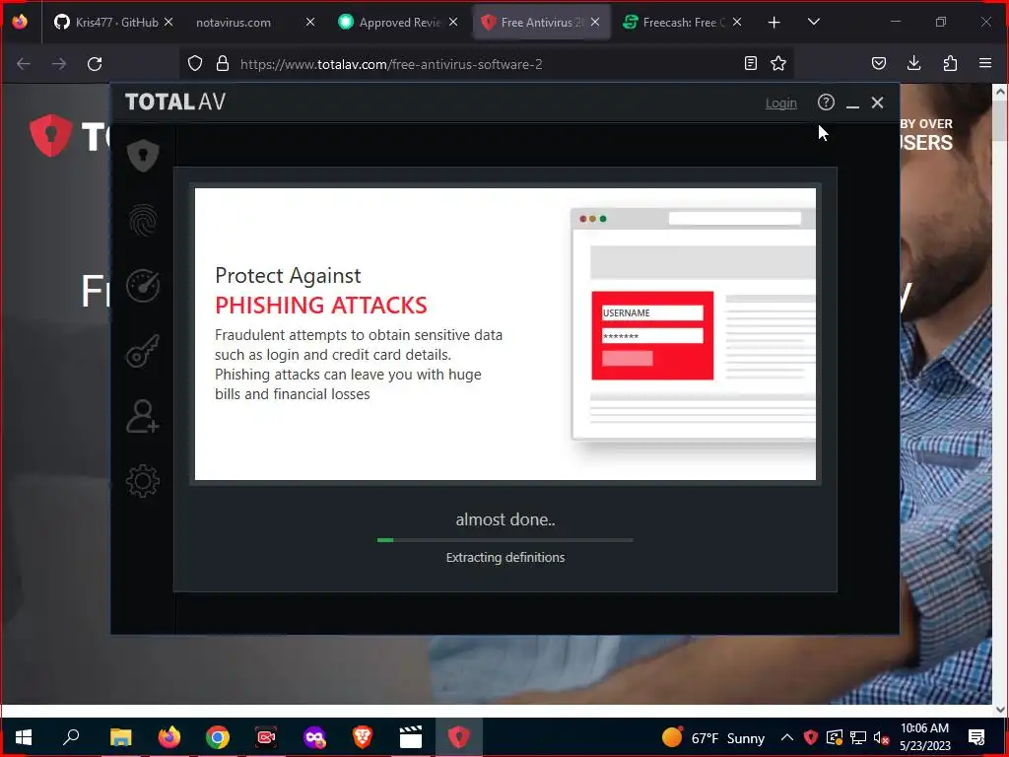Switch to the Free Antivirus tab
The image size is (1009, 757).
[542, 23]
